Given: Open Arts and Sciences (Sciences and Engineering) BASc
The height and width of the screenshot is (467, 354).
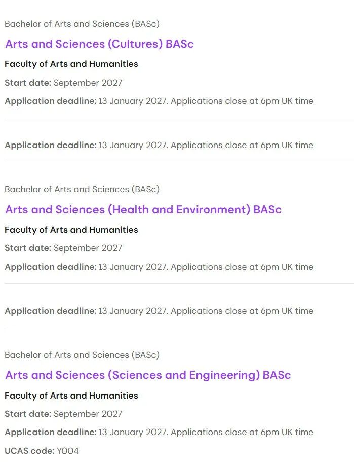Looking at the screenshot, I should [x=148, y=375].
